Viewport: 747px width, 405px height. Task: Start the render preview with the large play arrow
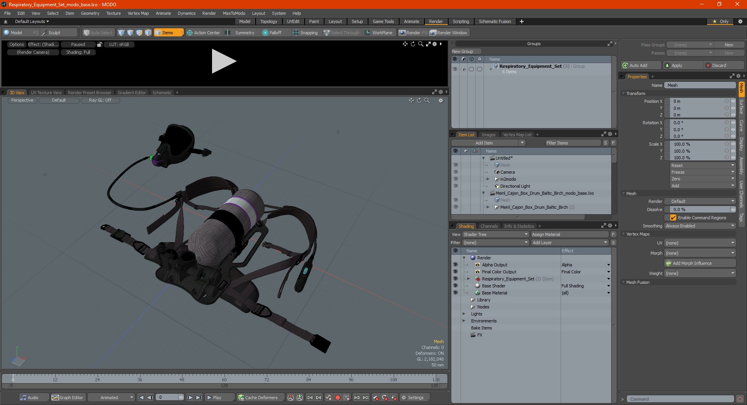click(224, 61)
